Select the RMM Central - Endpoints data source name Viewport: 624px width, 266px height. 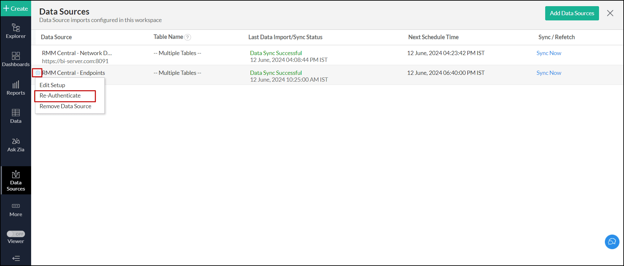click(x=74, y=73)
